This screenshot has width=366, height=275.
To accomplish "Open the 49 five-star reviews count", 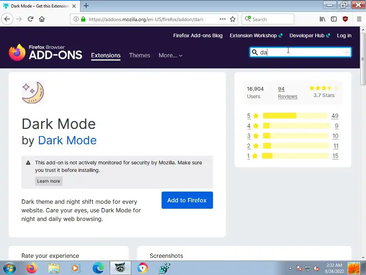I will point(335,116).
